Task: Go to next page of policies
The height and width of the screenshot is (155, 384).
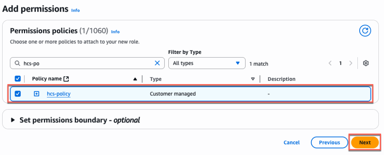Action: click(x=351, y=63)
